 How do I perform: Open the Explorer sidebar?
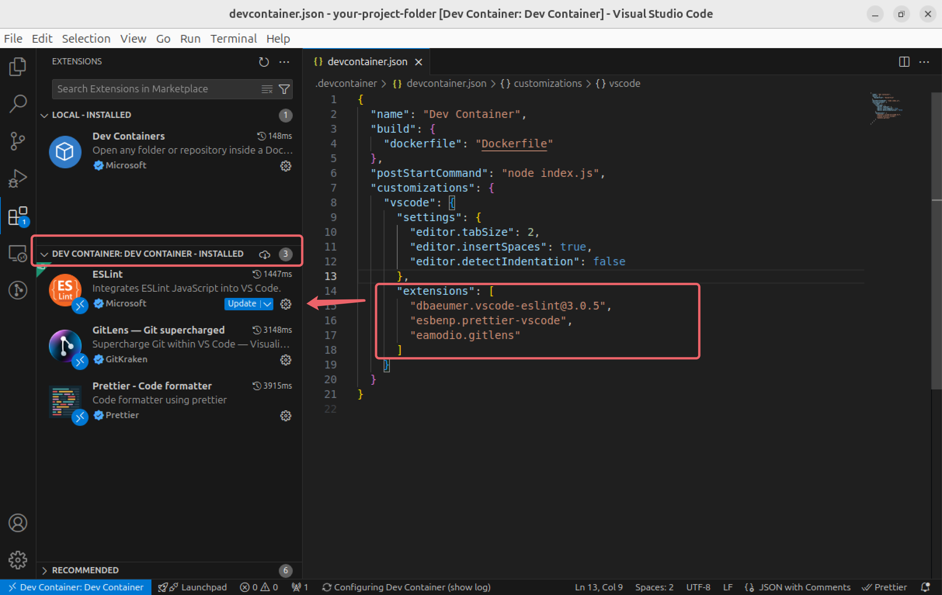(x=17, y=66)
